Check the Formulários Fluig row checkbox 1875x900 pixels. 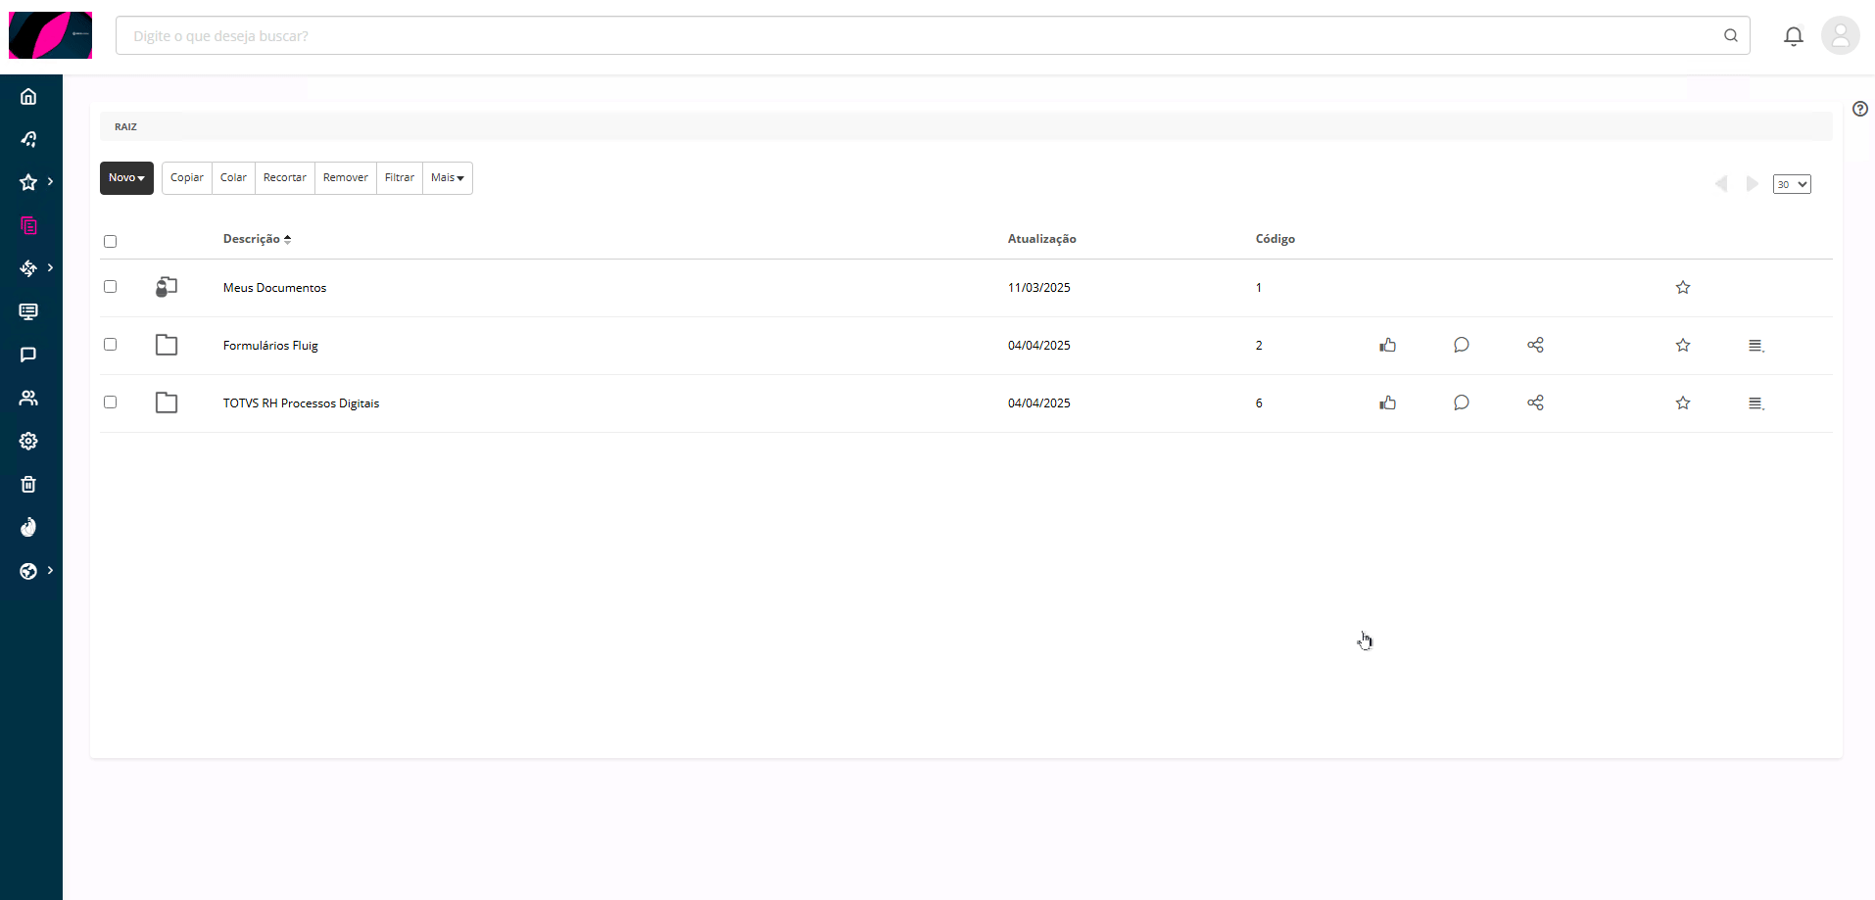tap(110, 344)
